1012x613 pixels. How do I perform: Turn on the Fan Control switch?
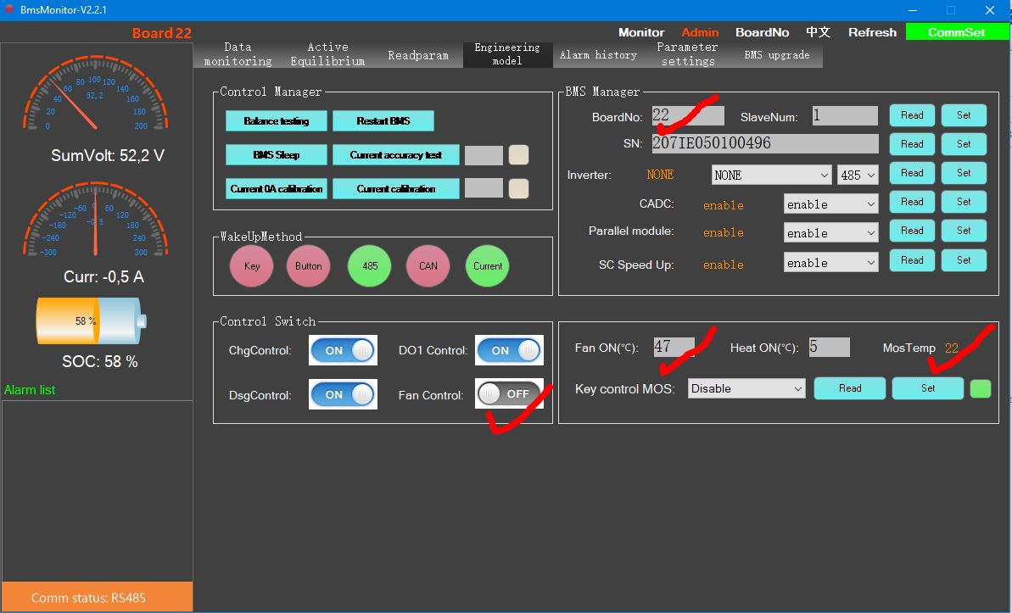coord(509,394)
